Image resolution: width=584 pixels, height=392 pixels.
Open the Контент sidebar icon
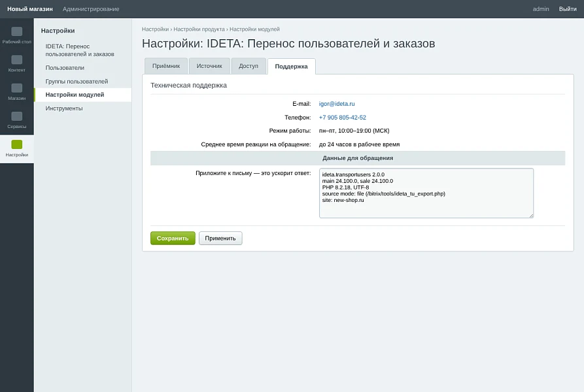tap(17, 64)
